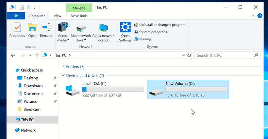Click the Properties ribbon icon
The image size is (268, 139).
click(17, 27)
